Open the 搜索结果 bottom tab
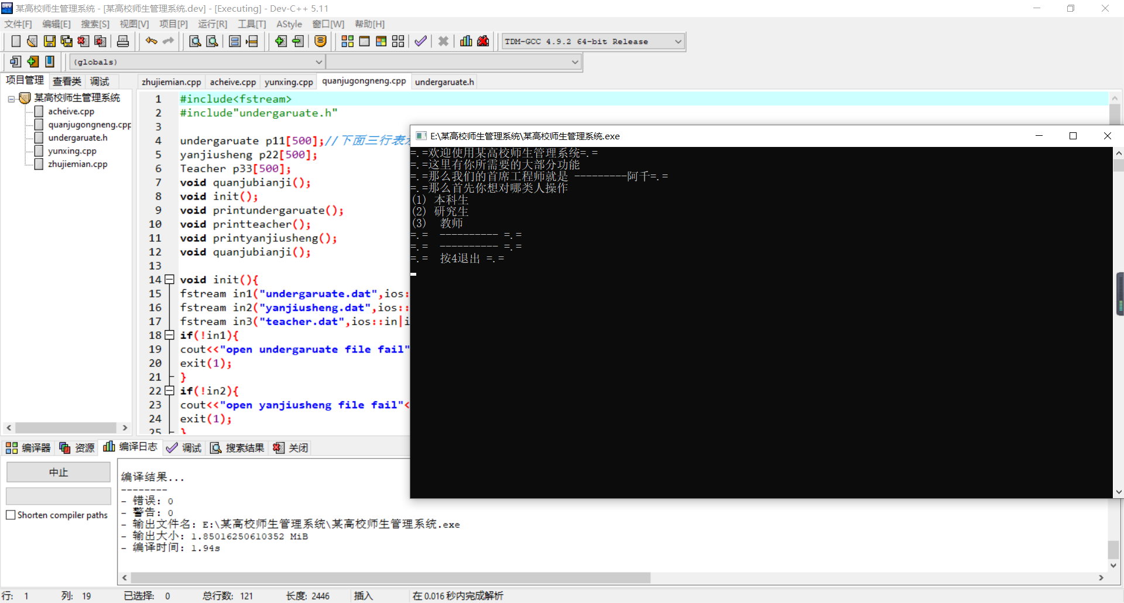 [x=238, y=448]
